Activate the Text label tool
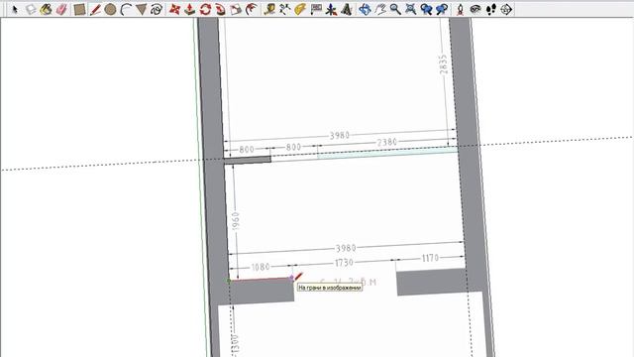The height and width of the screenshot is (357, 634). (x=316, y=9)
